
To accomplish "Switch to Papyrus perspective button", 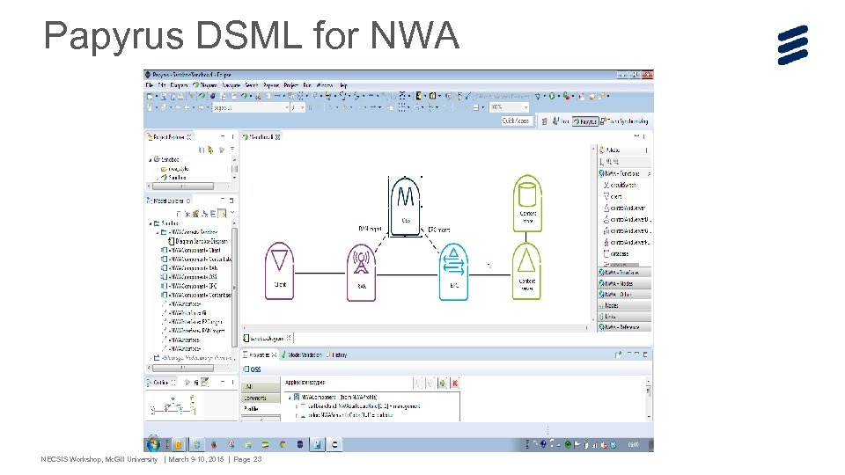I will tap(585, 121).
